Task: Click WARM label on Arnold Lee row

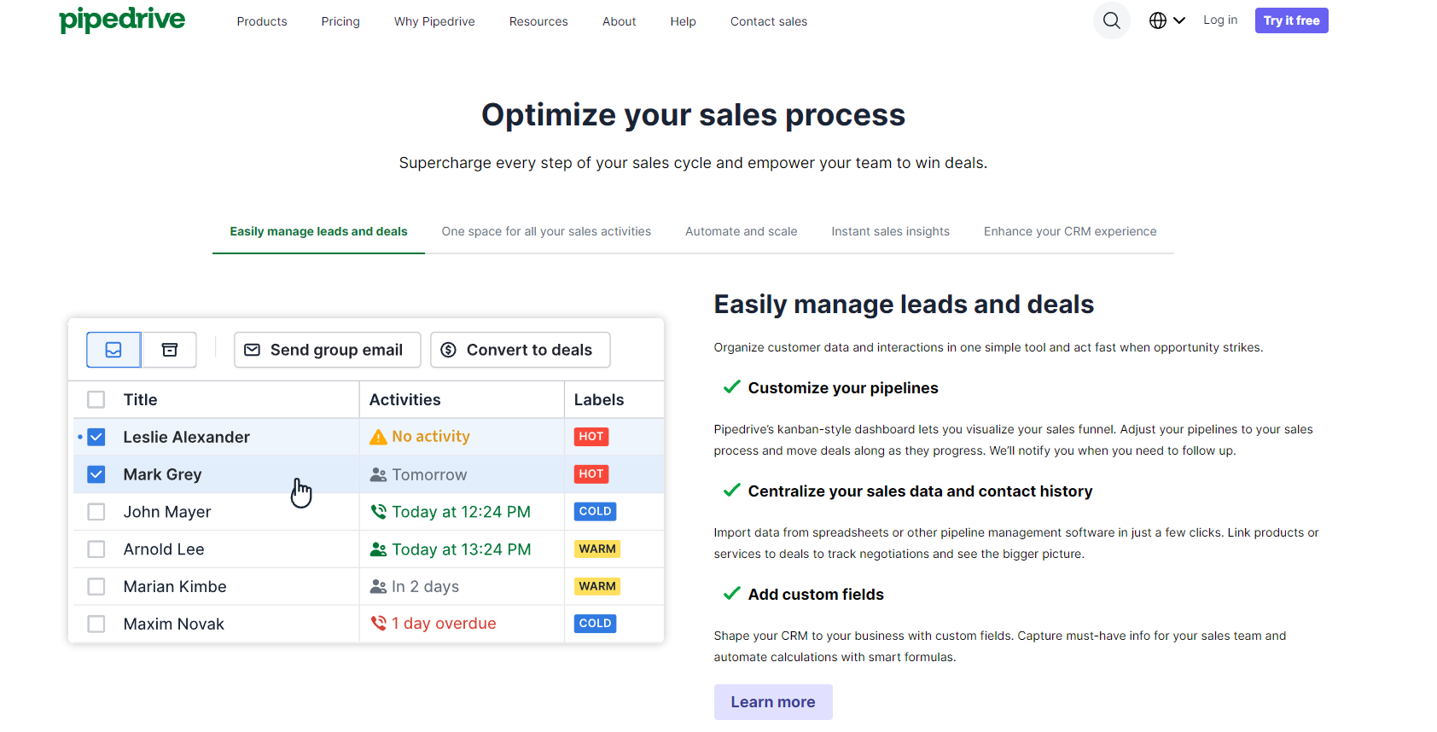Action: coord(597,549)
